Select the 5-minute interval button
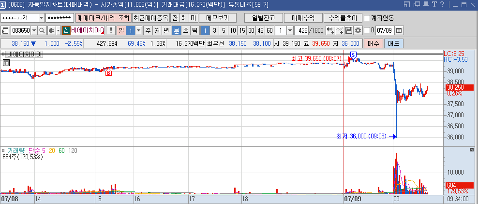 224,30
